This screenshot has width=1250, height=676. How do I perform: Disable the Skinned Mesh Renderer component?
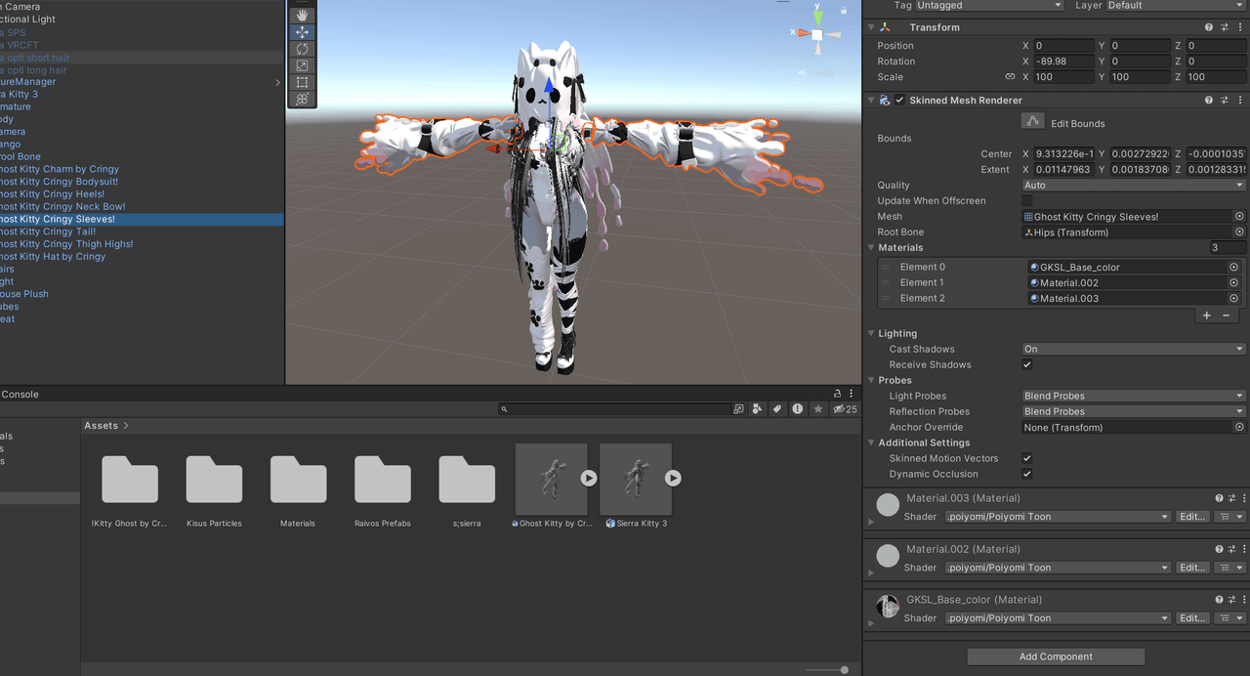[x=899, y=100]
